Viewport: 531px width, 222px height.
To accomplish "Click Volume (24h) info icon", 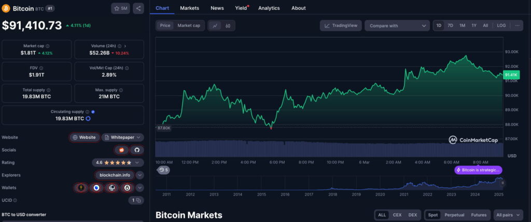I will 119,46.
